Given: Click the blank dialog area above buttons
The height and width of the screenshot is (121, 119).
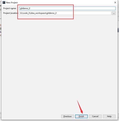Looking at the screenshot, I should click(59, 64).
